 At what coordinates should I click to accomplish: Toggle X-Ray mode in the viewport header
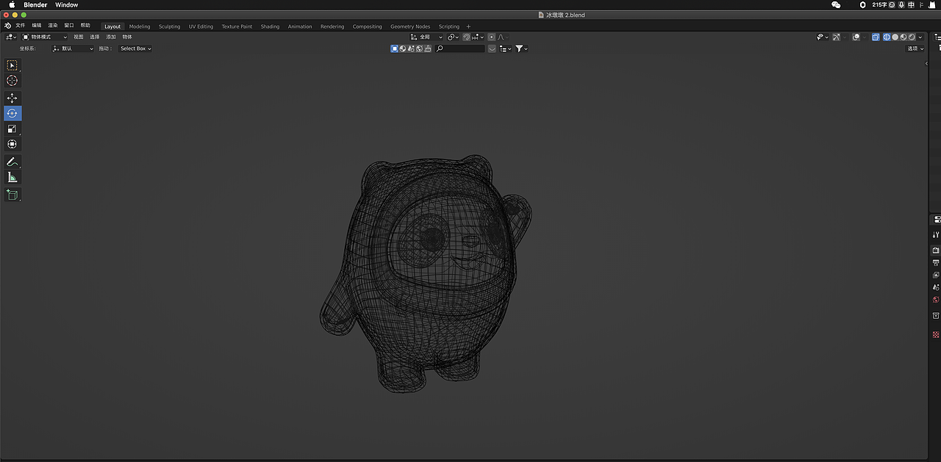pos(876,37)
